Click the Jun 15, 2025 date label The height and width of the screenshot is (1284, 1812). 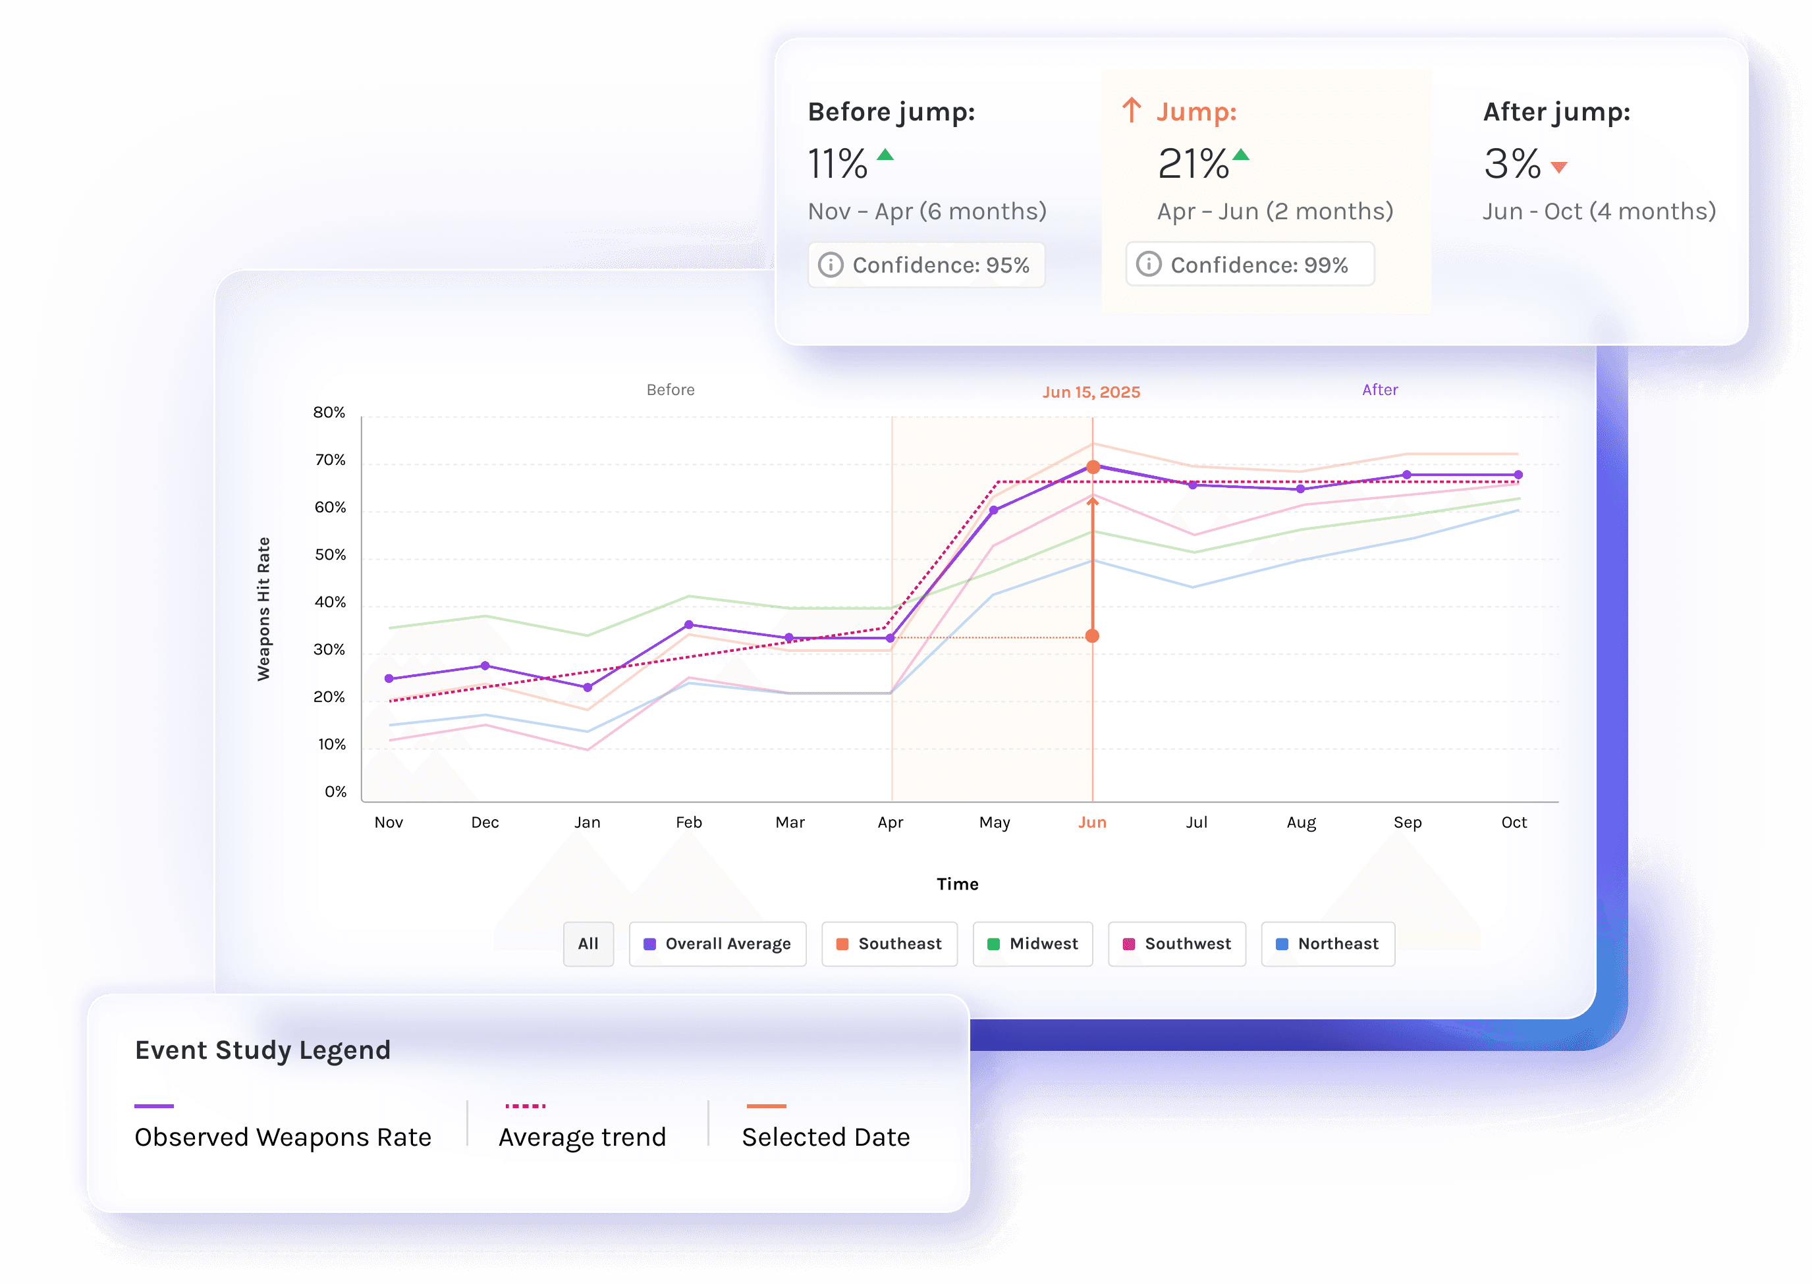[1091, 392]
